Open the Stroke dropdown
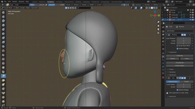Viewport: 195px width, 109px height. click(x=85, y=5)
